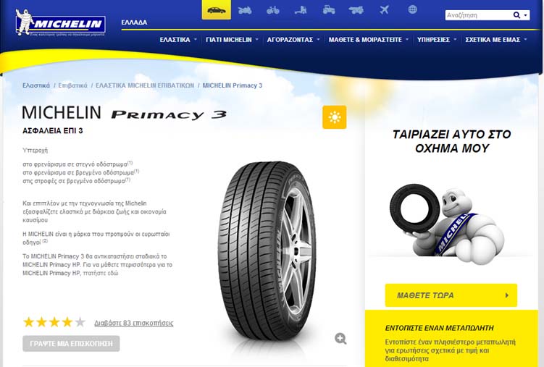544x367 pixels.
Task: Click the magnifier zoom icon near tire
Action: coord(340,339)
